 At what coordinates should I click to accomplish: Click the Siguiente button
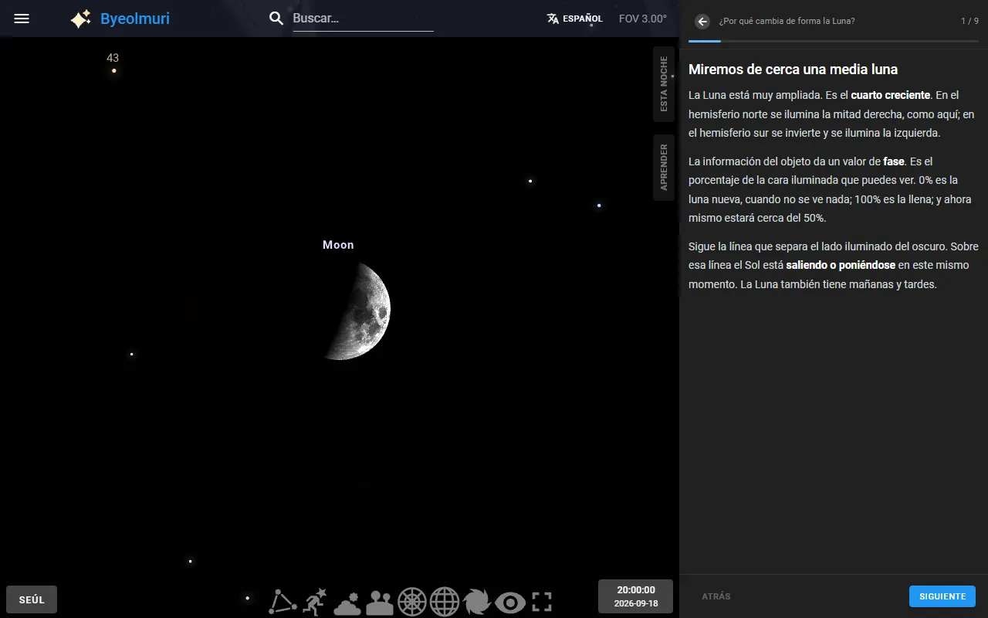[x=942, y=596]
